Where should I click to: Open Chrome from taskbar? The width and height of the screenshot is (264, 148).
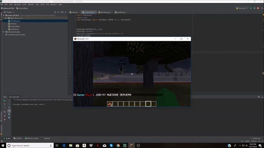click(x=118, y=146)
